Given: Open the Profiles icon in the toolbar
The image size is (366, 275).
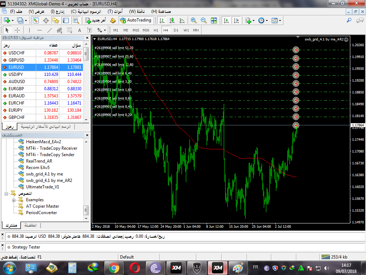Looking at the screenshot, I should [20, 20].
